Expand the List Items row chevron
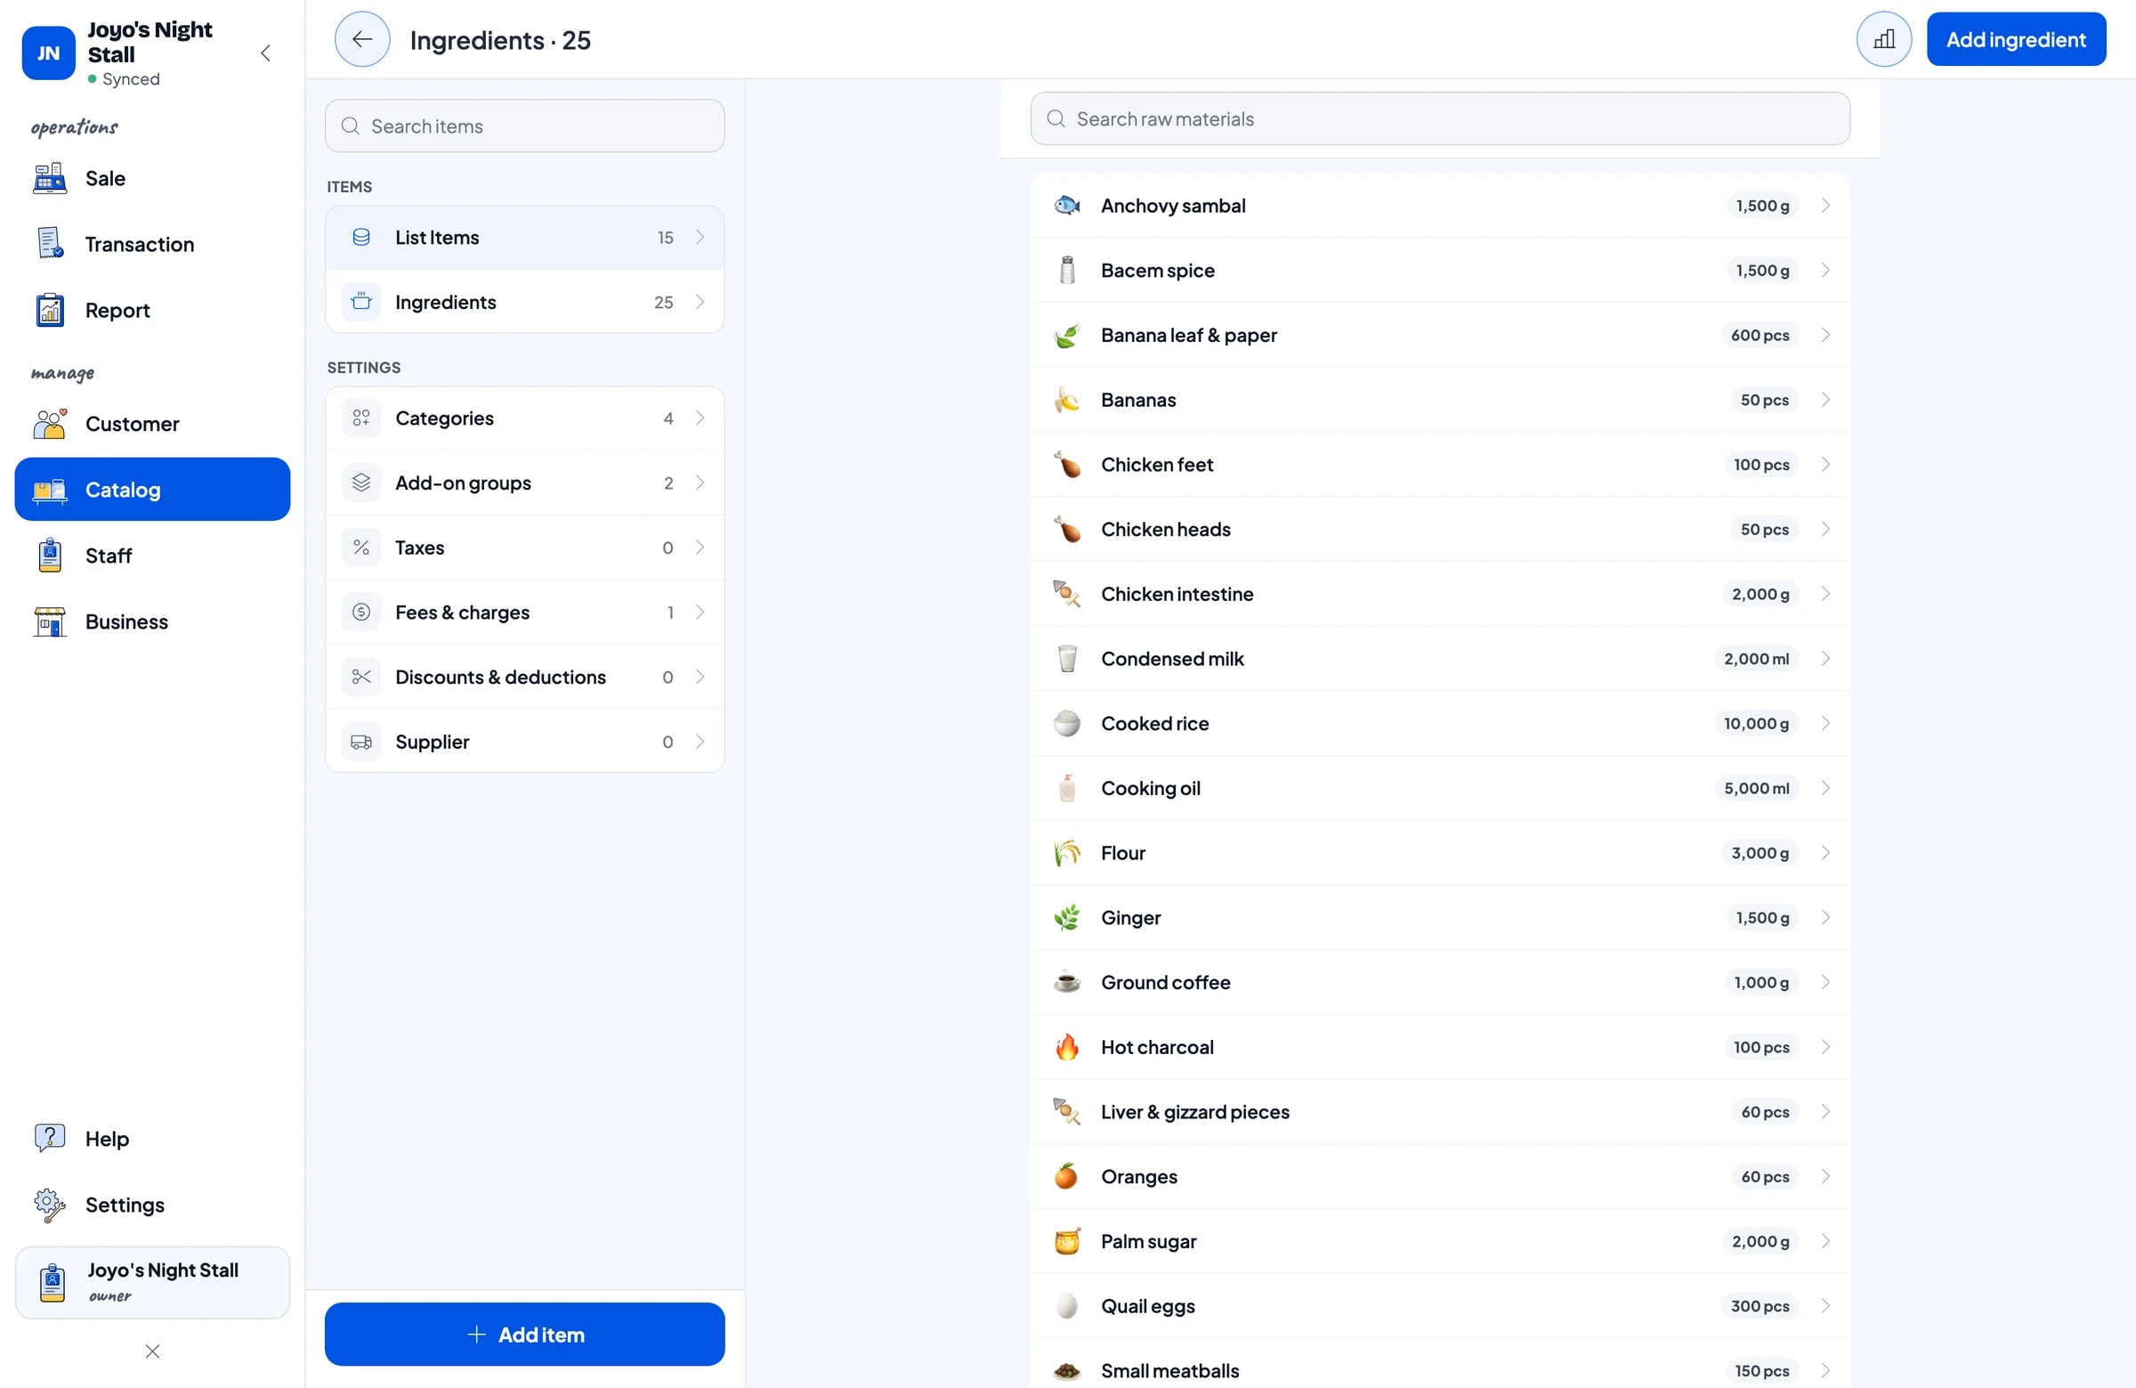 [x=700, y=237]
